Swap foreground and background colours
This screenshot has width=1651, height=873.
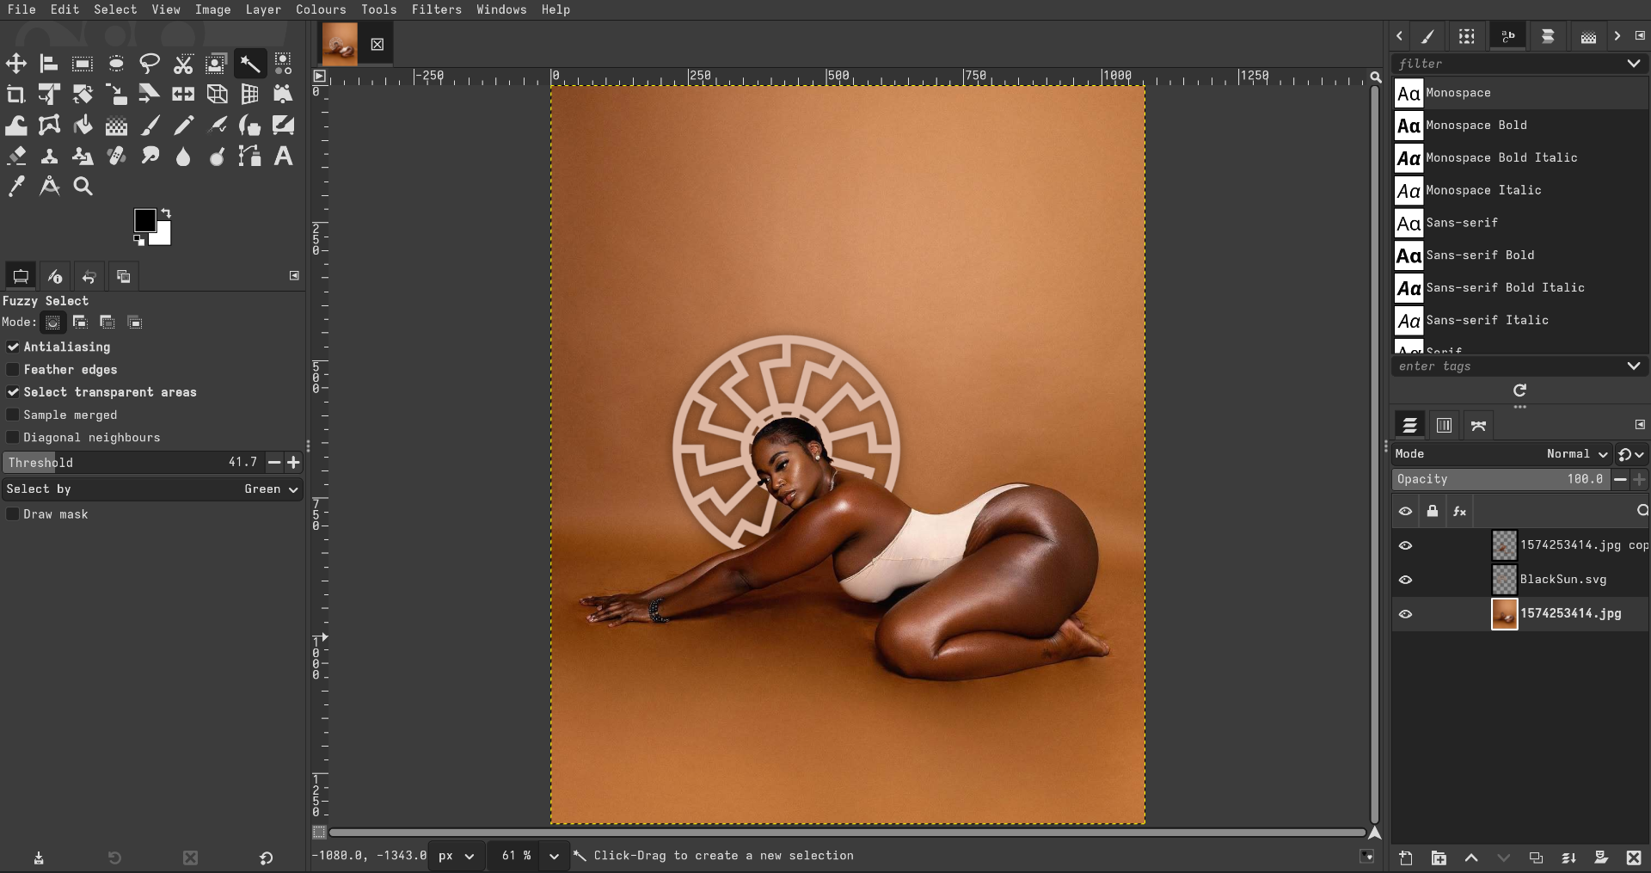click(x=166, y=213)
